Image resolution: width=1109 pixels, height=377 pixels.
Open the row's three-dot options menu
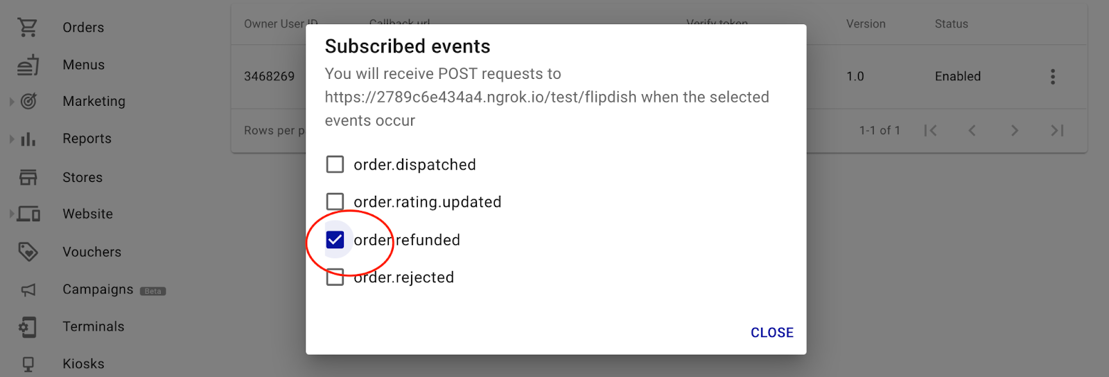coord(1053,77)
